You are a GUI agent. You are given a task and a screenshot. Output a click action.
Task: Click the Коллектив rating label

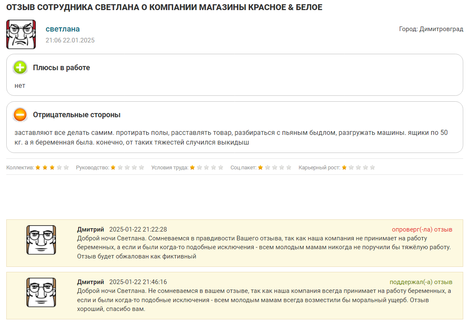pos(20,168)
